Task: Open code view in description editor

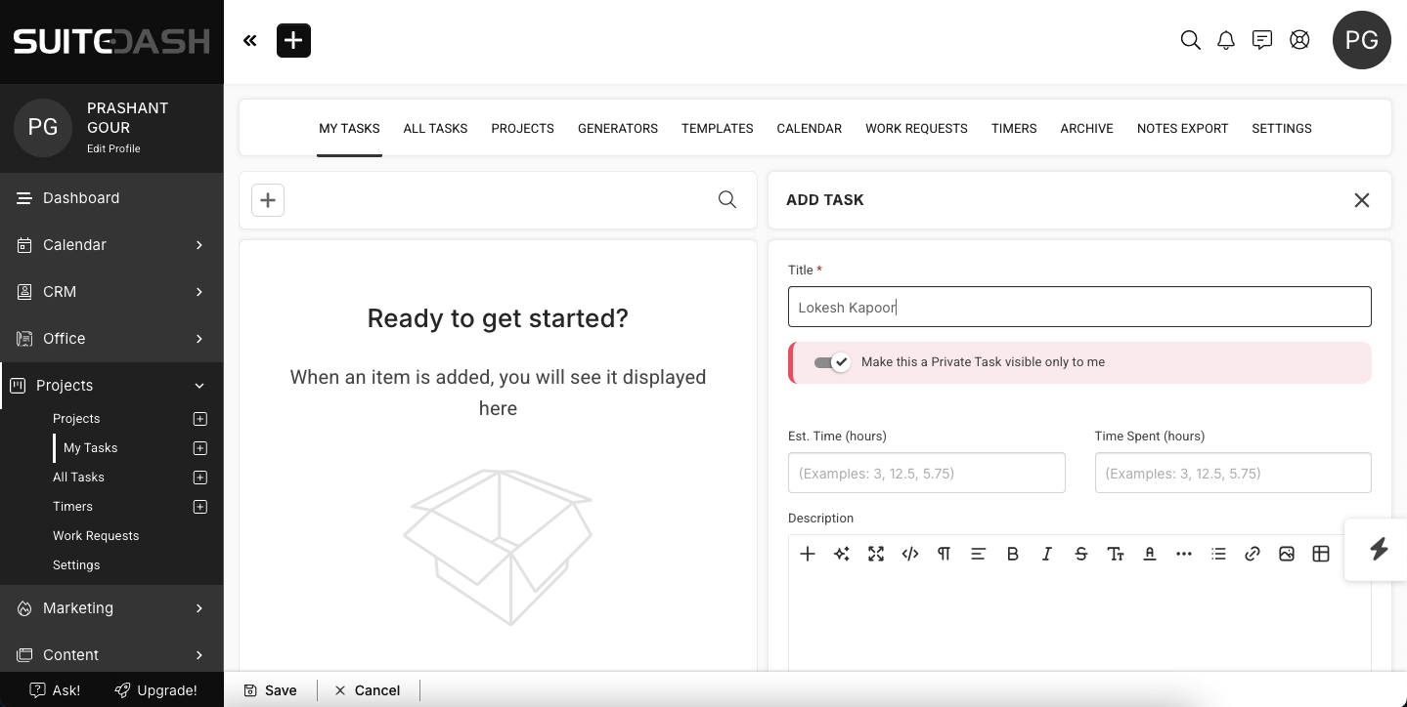Action: 910,554
